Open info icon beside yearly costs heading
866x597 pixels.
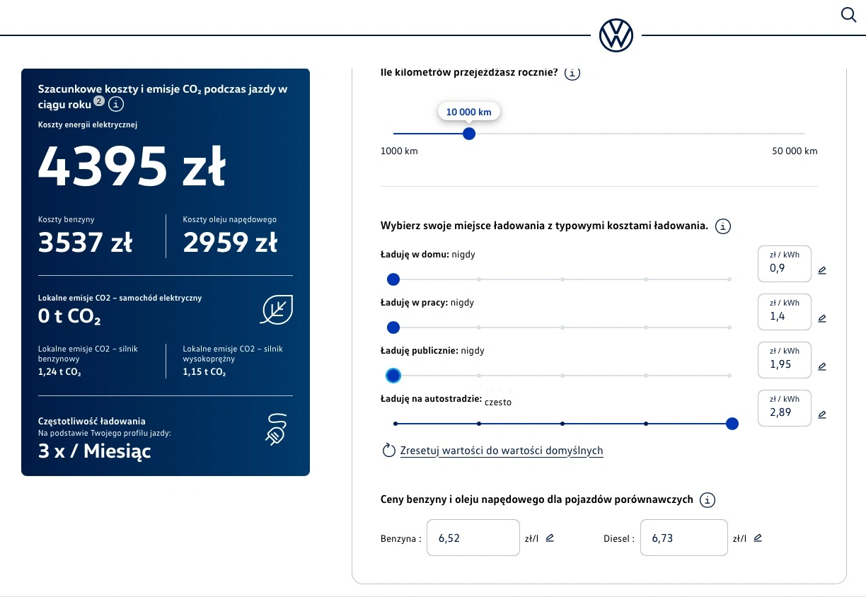117,105
